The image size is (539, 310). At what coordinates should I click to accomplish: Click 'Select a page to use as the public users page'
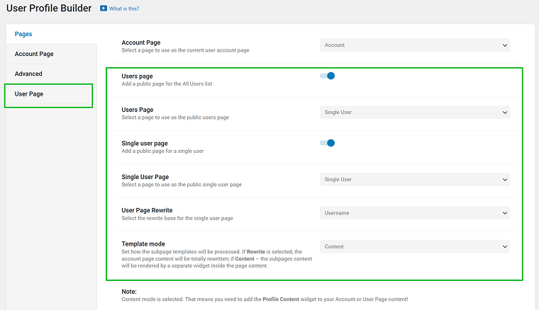point(175,117)
